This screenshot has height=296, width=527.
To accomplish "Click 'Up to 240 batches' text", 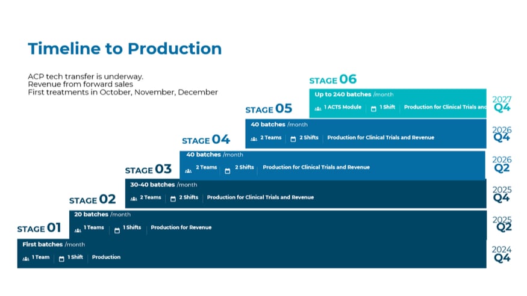I will (343, 94).
